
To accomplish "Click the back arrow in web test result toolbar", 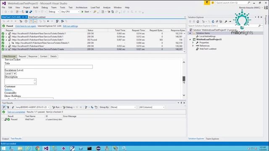I will coord(48,21).
